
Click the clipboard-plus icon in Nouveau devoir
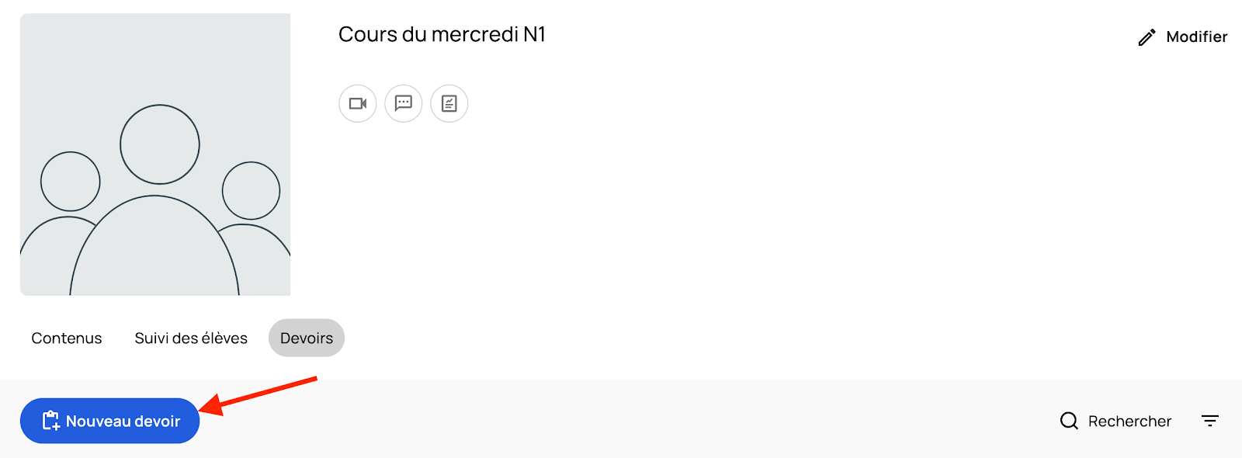(50, 421)
